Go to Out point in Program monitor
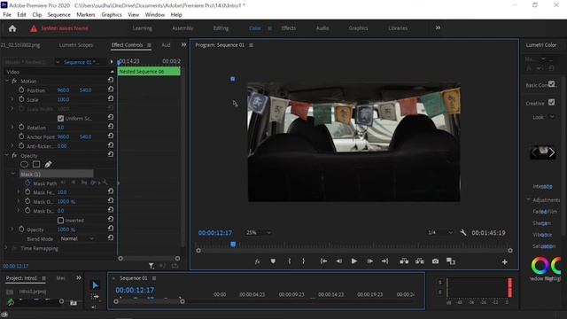Image resolution: width=567 pixels, height=319 pixels. [x=384, y=261]
